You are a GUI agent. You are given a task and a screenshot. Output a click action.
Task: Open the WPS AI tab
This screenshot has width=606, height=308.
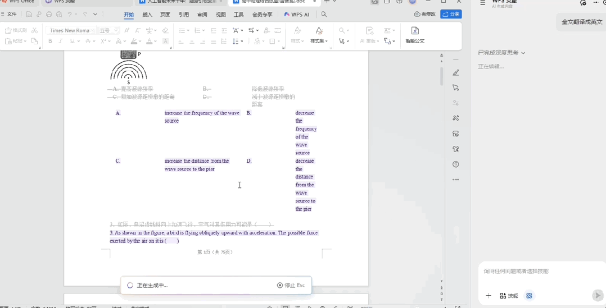tap(297, 15)
